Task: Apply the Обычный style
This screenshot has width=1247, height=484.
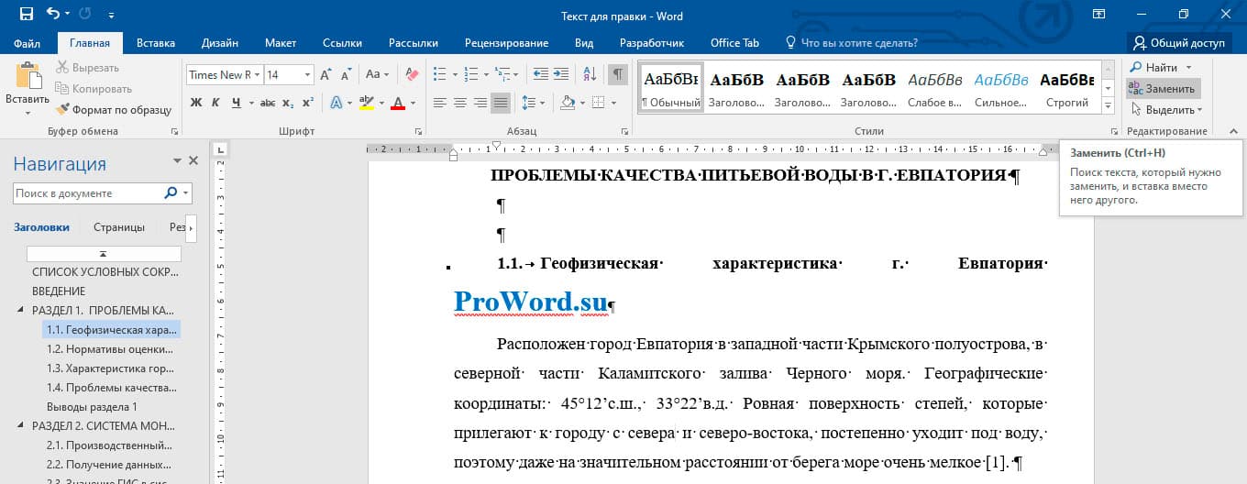Action: [x=671, y=87]
